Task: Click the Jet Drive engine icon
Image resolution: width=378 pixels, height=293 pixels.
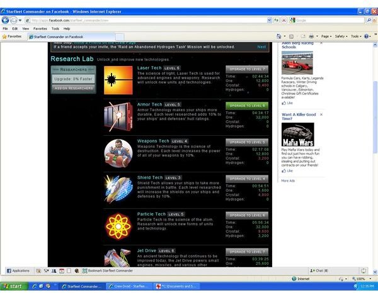Action: tap(118, 258)
